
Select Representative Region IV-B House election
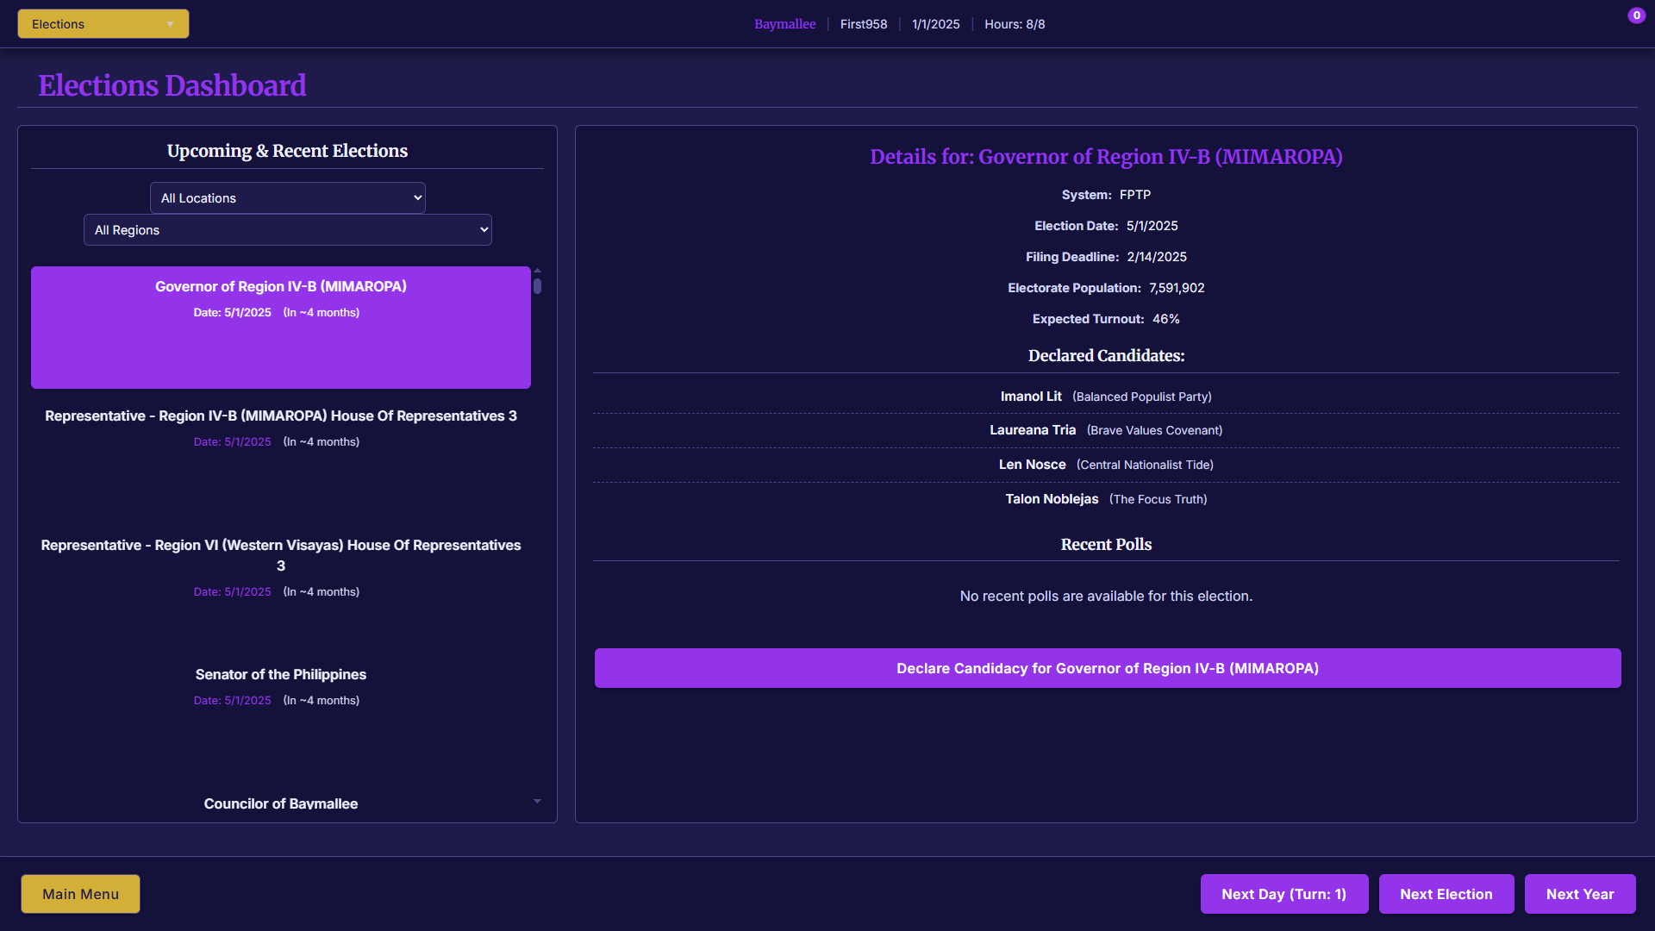click(280, 428)
